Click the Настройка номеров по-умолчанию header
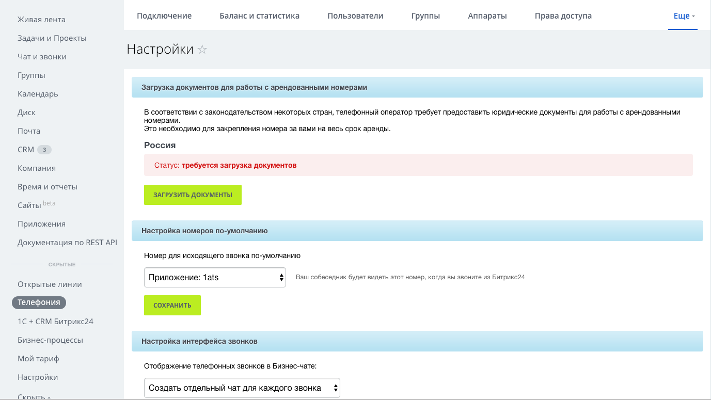Screen dimensions: 711x400 pyautogui.click(x=417, y=231)
